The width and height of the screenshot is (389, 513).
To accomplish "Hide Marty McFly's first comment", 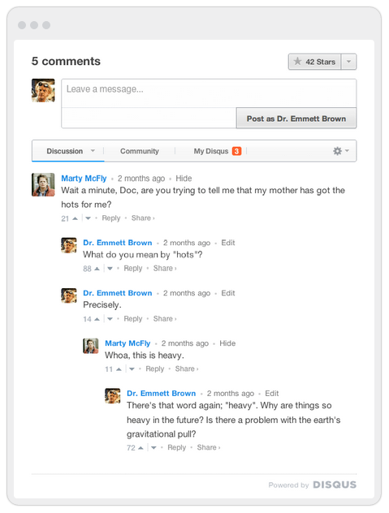I will click(x=184, y=179).
